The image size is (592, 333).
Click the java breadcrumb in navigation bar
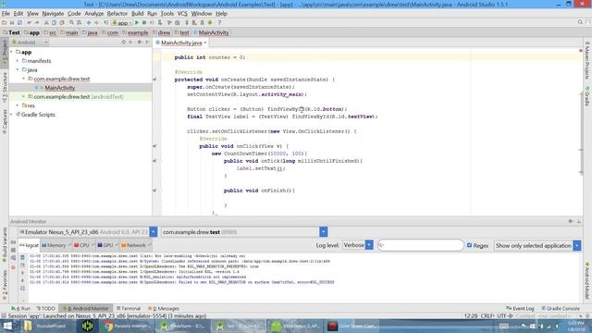[x=92, y=33]
